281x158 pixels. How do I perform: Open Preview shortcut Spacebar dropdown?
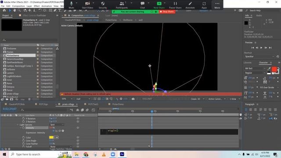(x=259, y=57)
